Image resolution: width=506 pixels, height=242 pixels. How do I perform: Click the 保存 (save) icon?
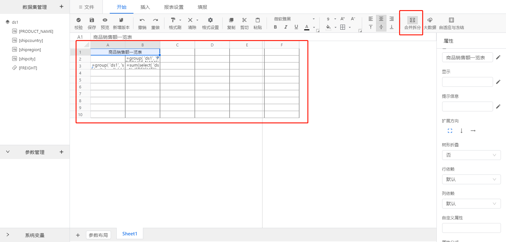(x=92, y=20)
